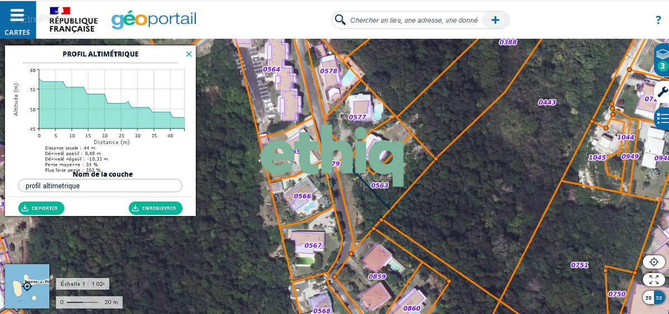The width and height of the screenshot is (669, 314).
Task: Expand advanced search with plus button
Action: pyautogui.click(x=495, y=20)
